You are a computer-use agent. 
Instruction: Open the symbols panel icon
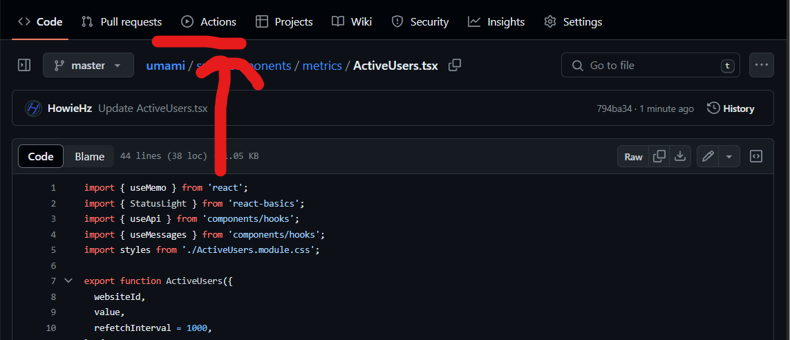755,156
